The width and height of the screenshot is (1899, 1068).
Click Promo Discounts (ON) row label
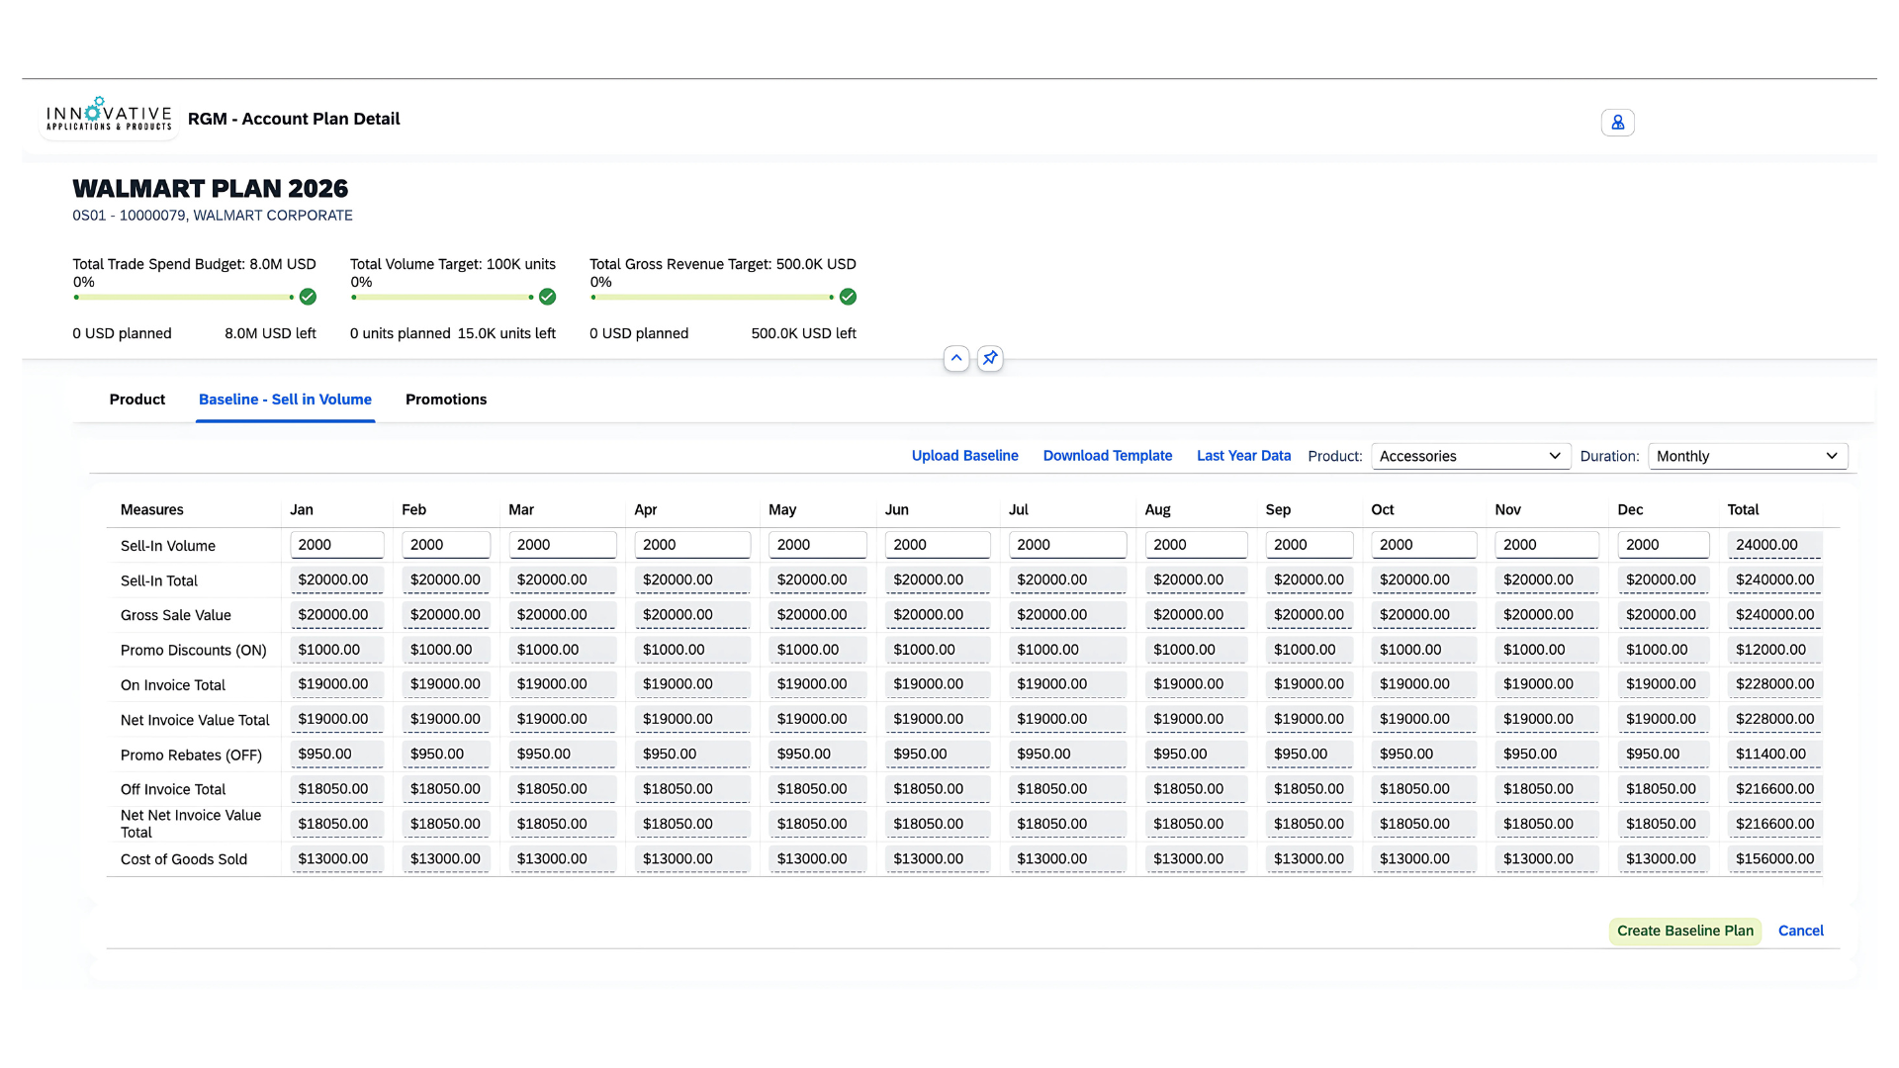[x=193, y=651]
